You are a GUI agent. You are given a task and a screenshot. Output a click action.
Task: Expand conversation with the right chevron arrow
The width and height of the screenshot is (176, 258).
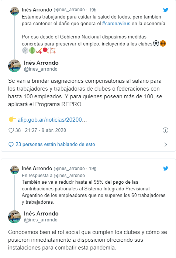(166, 145)
